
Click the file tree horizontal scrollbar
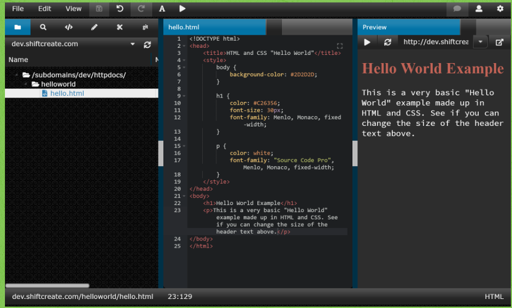pos(47,285)
